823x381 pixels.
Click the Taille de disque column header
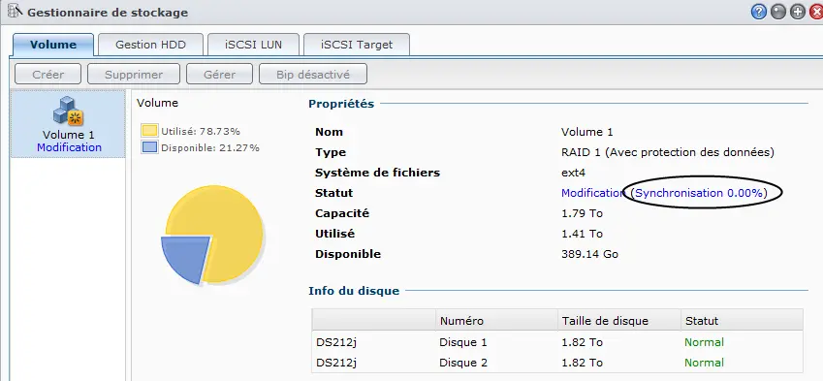(618, 321)
